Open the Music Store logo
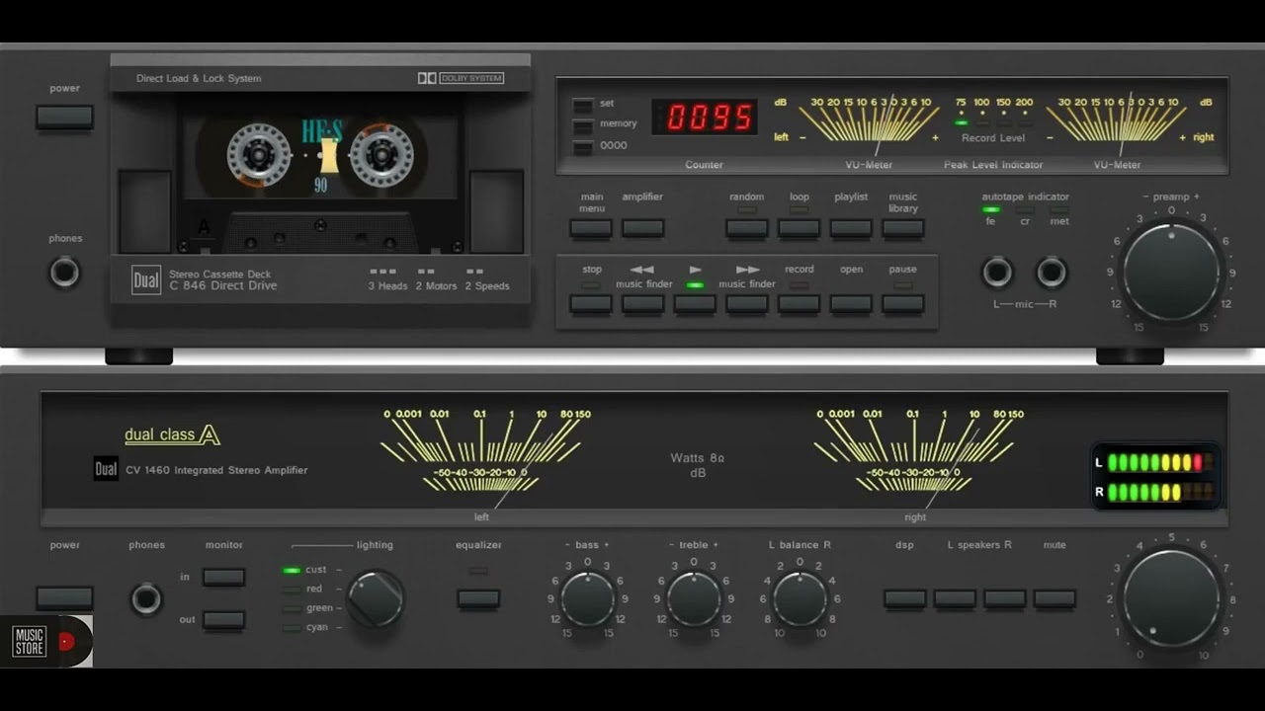 pyautogui.click(x=46, y=642)
